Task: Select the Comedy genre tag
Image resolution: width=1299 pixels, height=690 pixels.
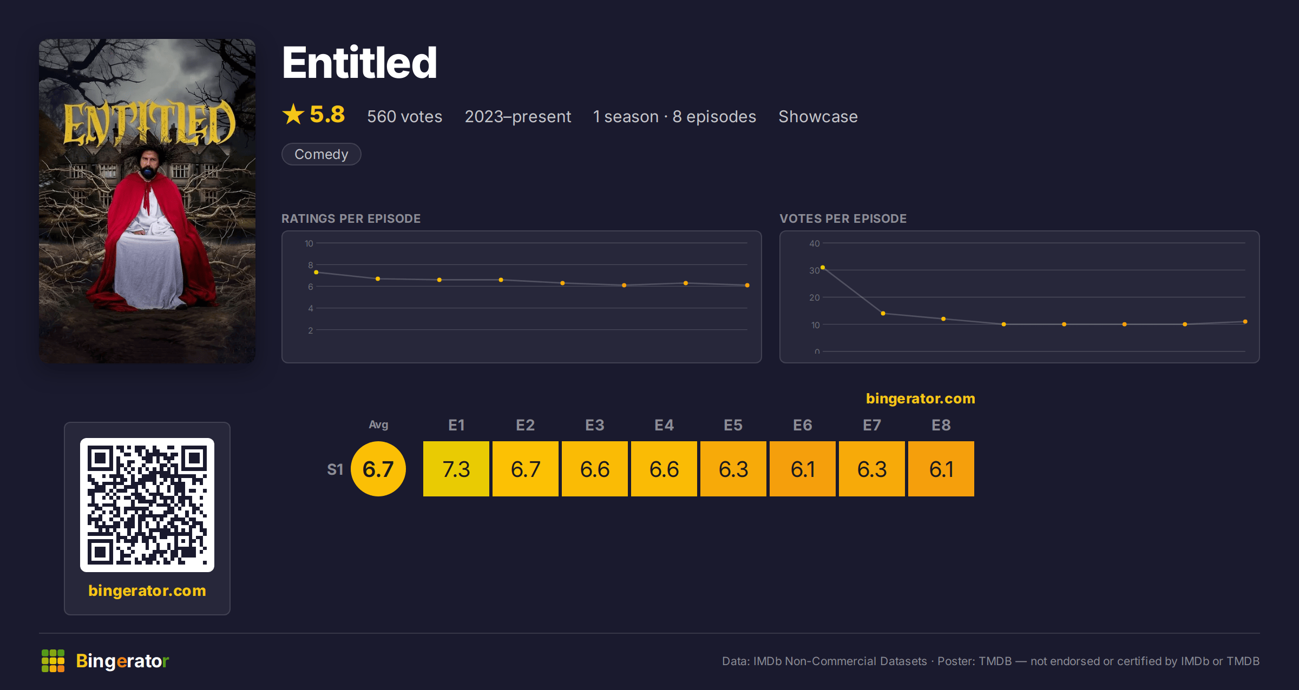Action: point(322,154)
